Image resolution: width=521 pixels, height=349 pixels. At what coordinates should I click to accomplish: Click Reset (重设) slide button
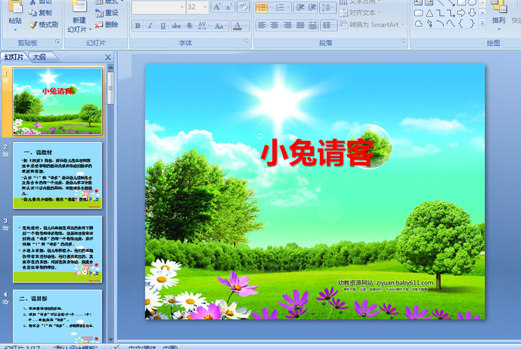click(107, 12)
